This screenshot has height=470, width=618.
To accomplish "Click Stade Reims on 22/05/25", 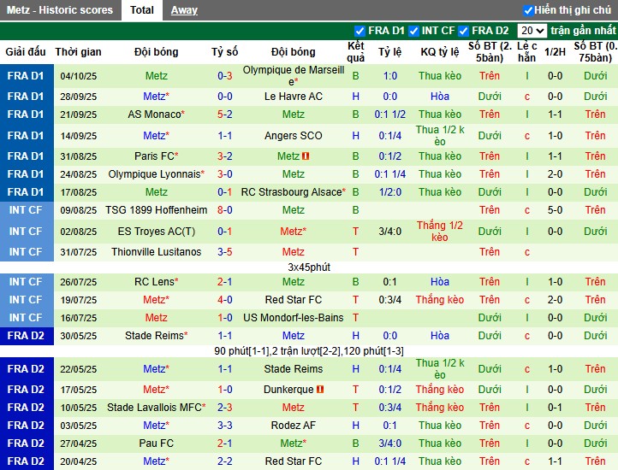I will click(x=294, y=369).
